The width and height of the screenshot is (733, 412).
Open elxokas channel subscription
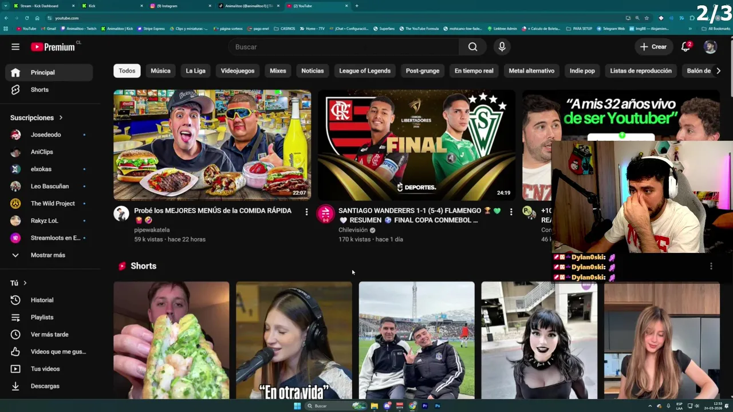pos(49,169)
